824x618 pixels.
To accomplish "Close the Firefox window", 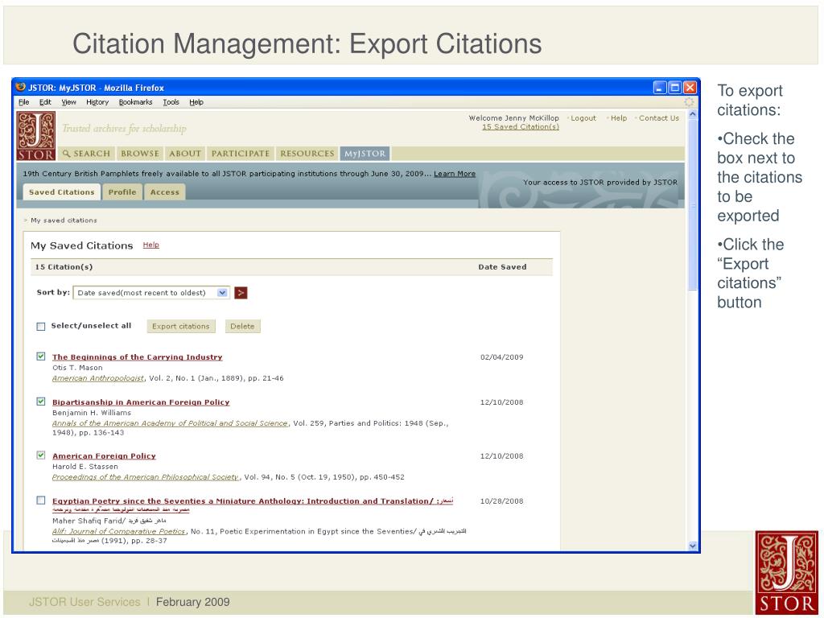I will tap(690, 87).
